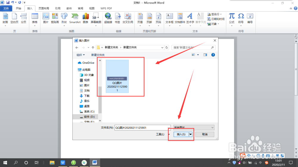The image size is (298, 167).
Task: Switch to the Mailings (邮件) tab
Action: 69,8
